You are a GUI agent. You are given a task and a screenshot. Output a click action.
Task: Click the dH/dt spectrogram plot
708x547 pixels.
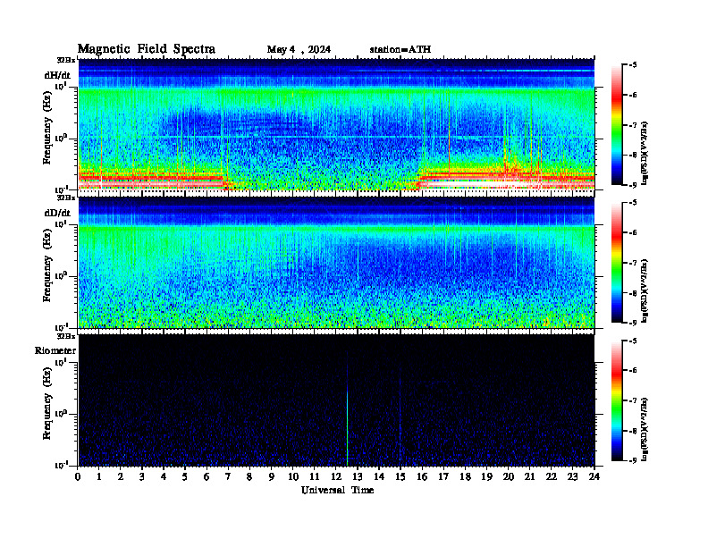coord(336,124)
